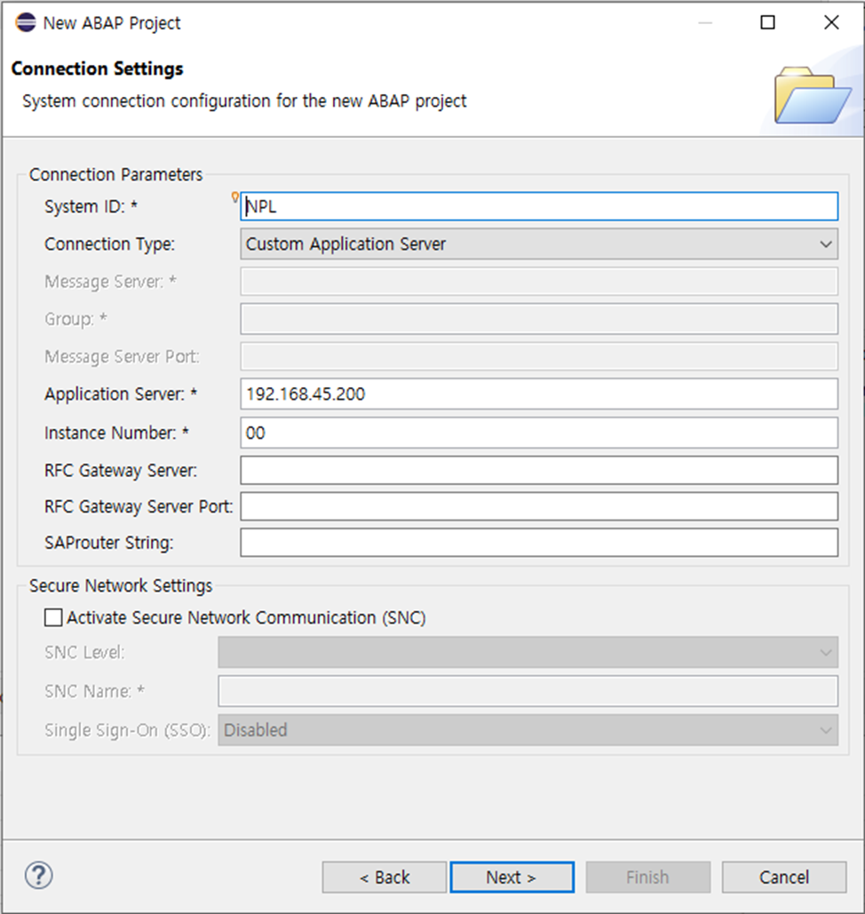Go to the next wizard page
The image size is (865, 914).
point(512,878)
